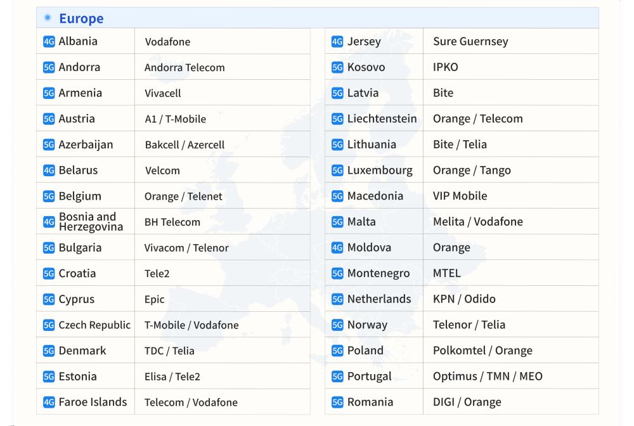Click the 4G badge next to Faroe Islands

49,403
